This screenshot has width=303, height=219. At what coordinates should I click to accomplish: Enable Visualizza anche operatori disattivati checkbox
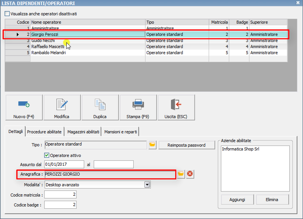[x=7, y=14]
